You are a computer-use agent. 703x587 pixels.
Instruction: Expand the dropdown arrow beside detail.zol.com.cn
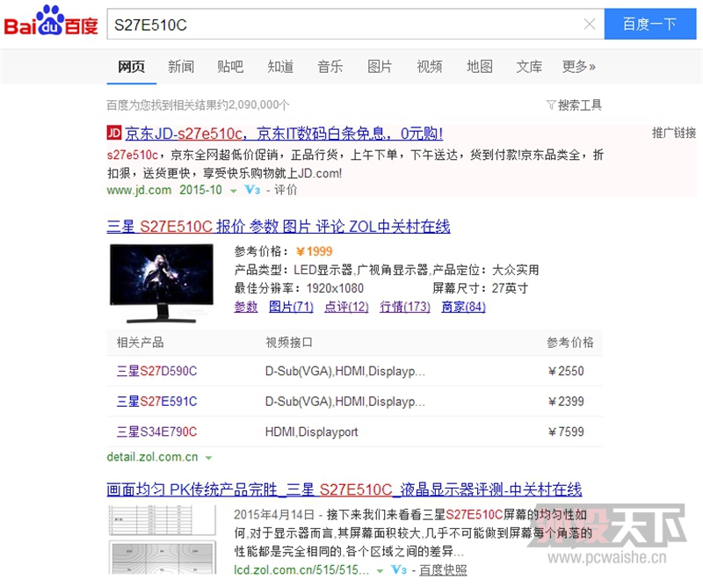[x=208, y=458]
